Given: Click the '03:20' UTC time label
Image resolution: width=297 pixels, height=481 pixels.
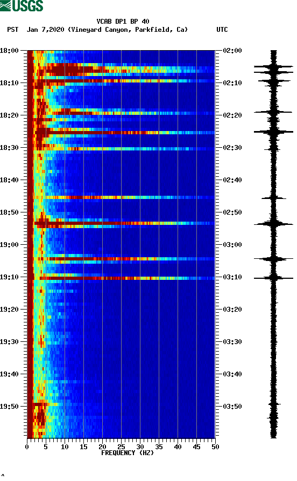Looking at the screenshot, I should (x=232, y=310).
